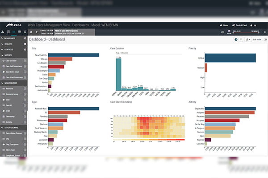Toggle the add button beside Case Duration

pyautogui.click(x=25, y=60)
